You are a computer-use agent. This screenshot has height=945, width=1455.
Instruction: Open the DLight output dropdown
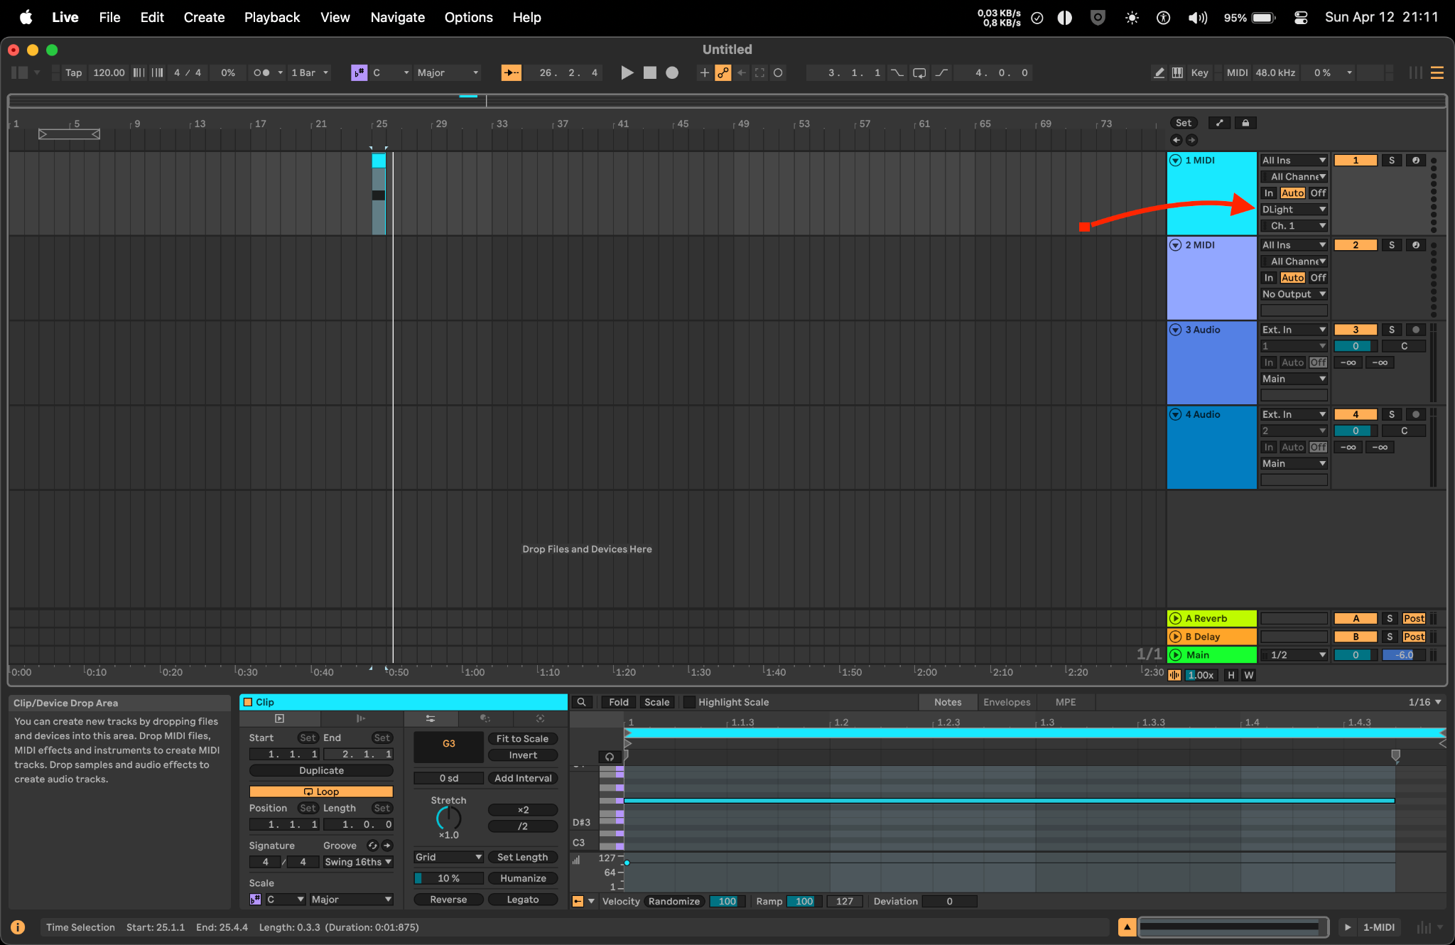[x=1294, y=210]
